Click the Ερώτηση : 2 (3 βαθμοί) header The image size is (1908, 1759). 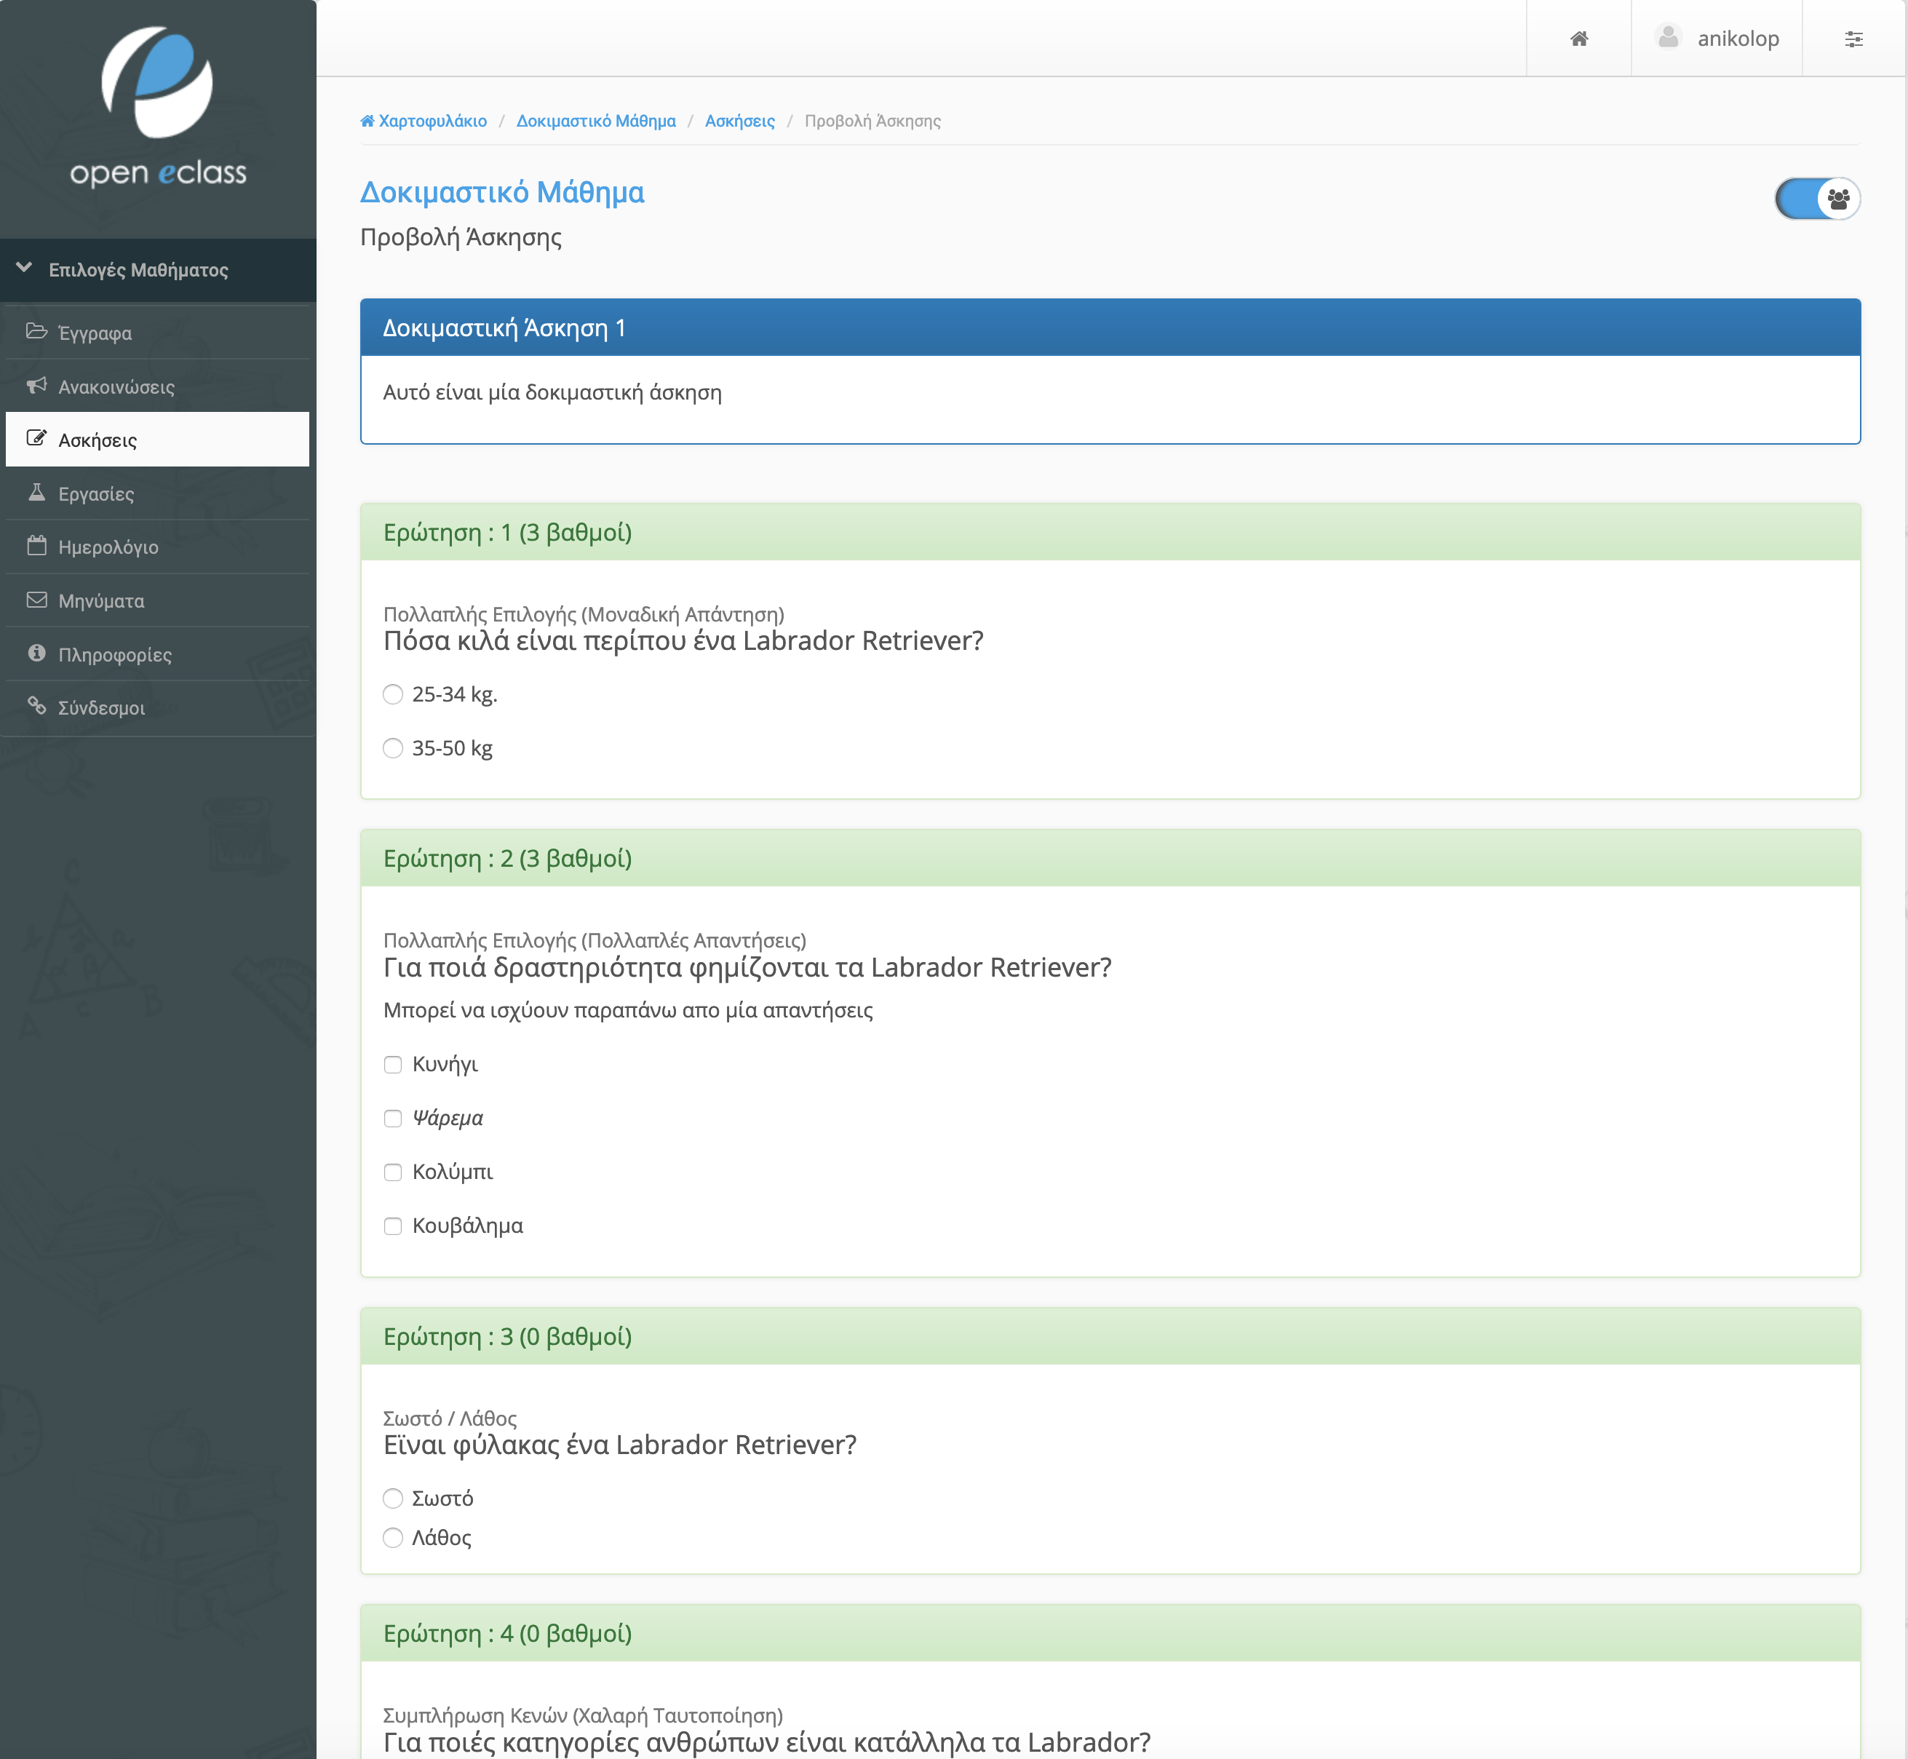click(1110, 859)
